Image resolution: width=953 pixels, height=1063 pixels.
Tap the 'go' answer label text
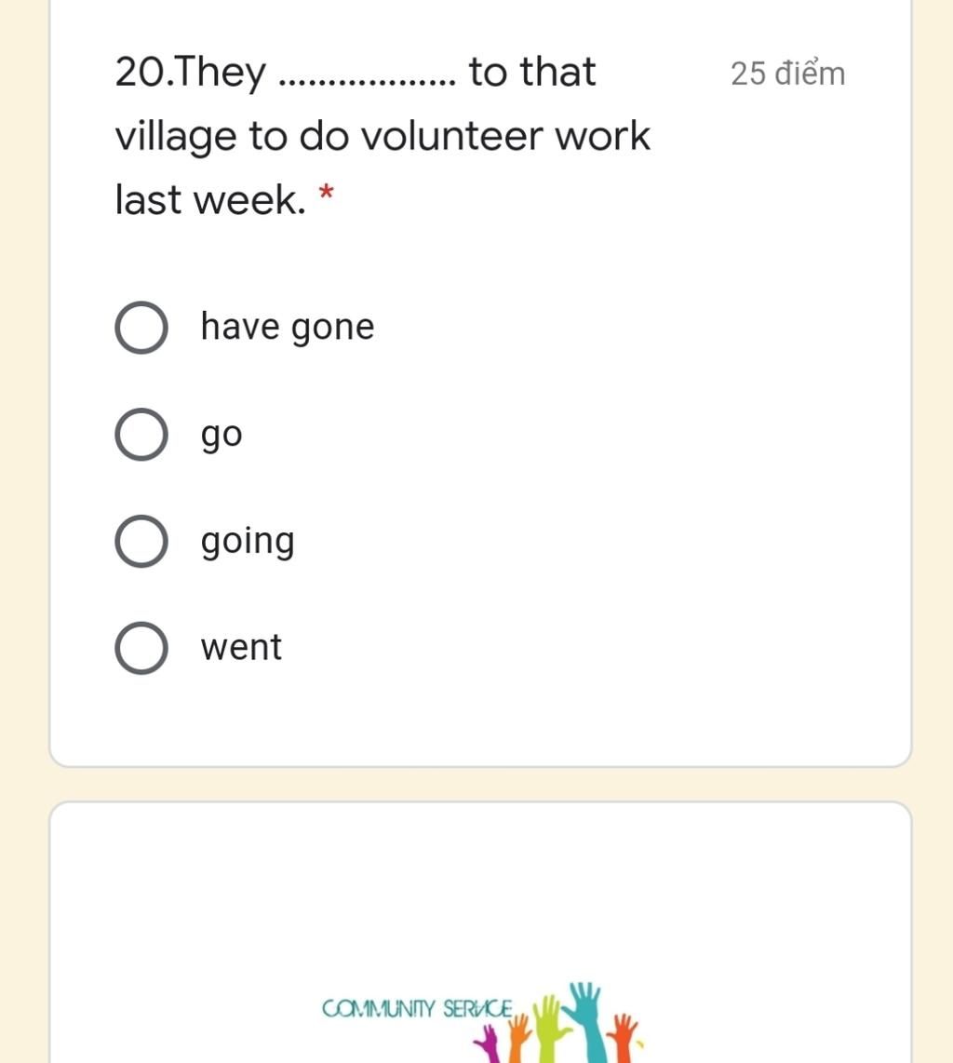[221, 436]
